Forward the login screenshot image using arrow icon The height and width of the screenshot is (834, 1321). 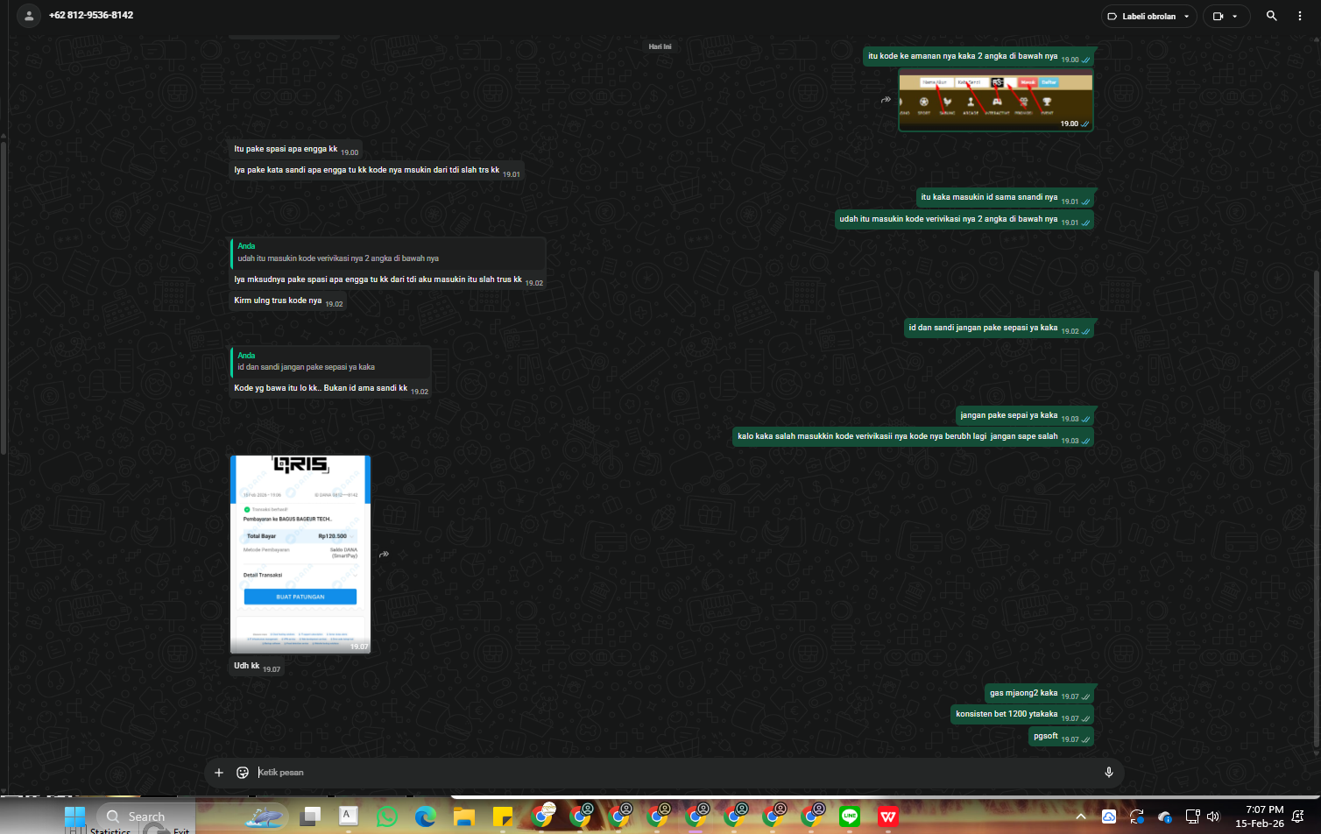click(886, 100)
